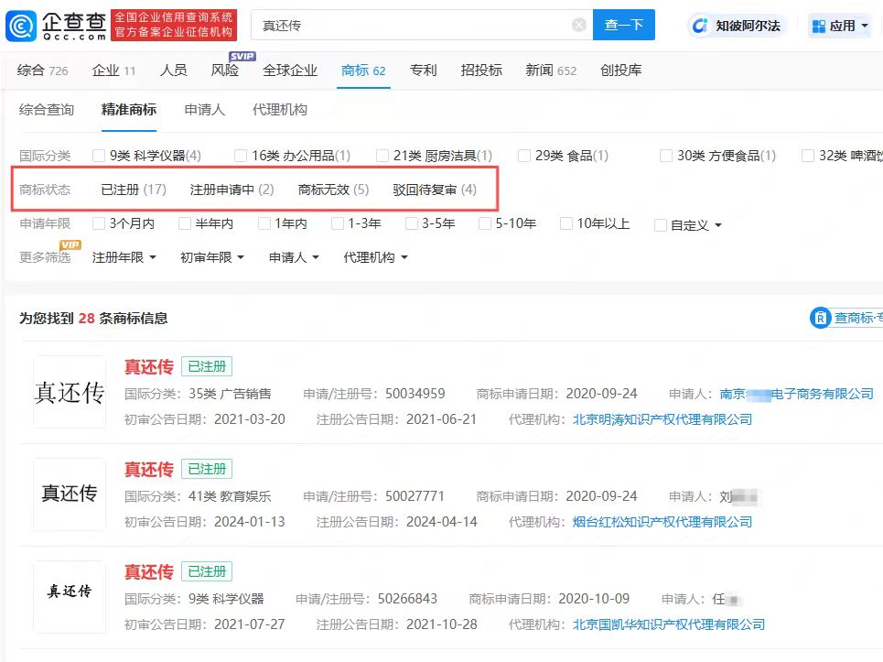Expand the 自定义 date range dropdown
Image resolution: width=883 pixels, height=662 pixels.
pos(696,225)
